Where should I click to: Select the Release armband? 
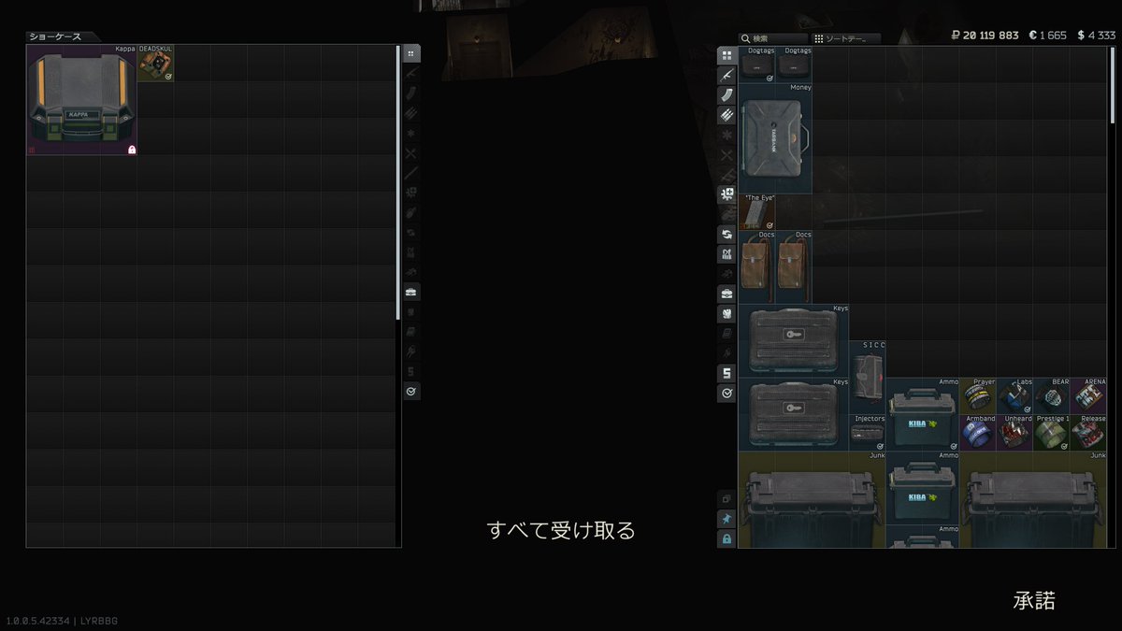[x=1088, y=433]
